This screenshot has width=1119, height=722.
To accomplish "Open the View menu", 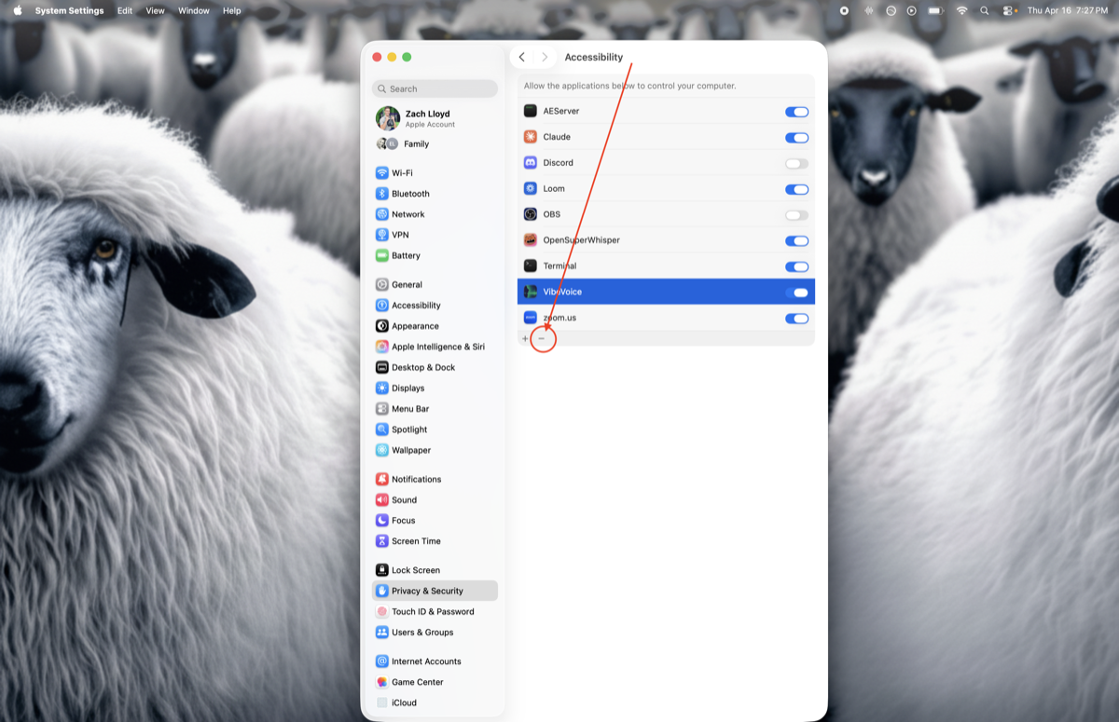I will (x=155, y=10).
